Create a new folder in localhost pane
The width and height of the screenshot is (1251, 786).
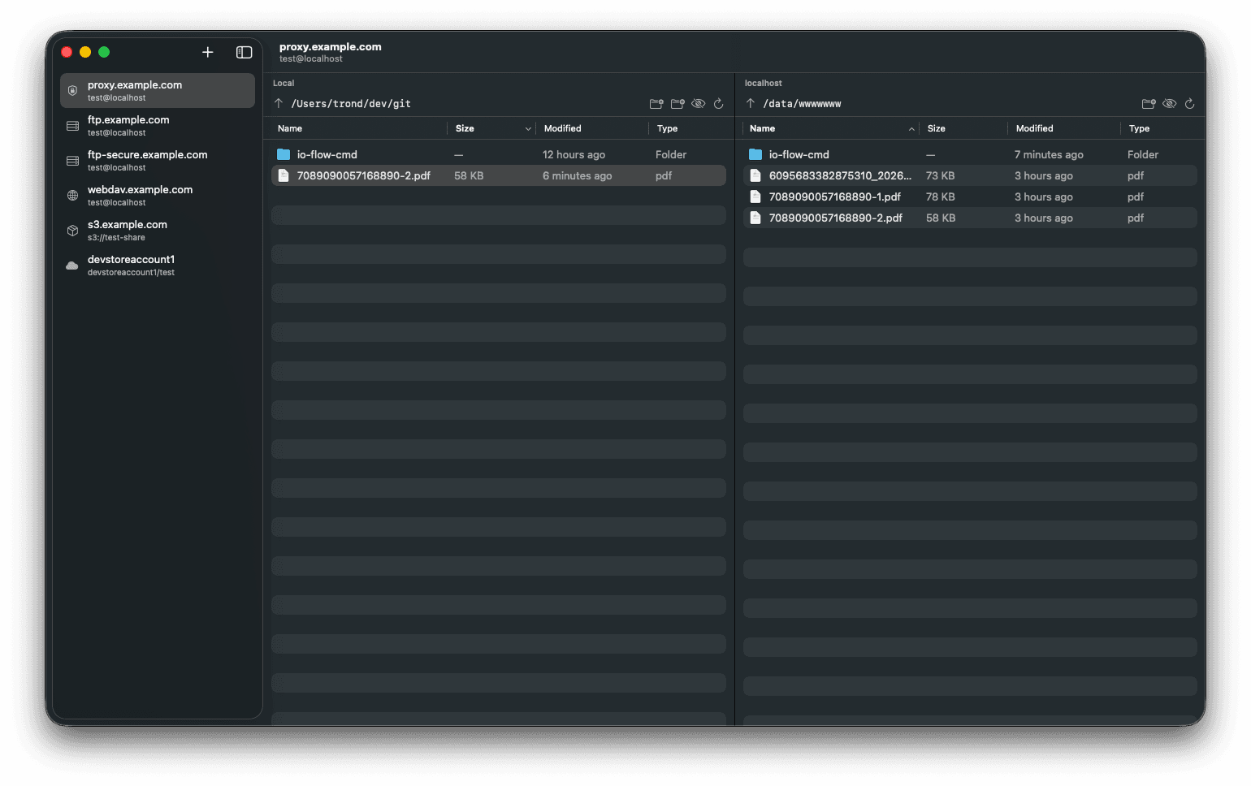click(x=1149, y=103)
